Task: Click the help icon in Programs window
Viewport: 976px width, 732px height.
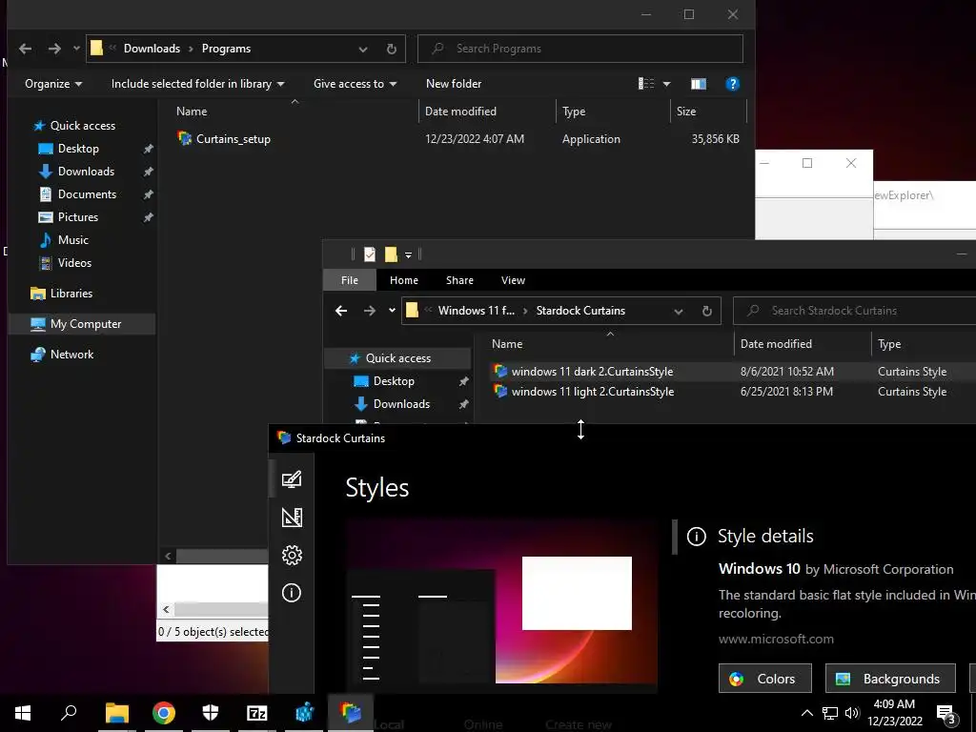Action: 733,84
